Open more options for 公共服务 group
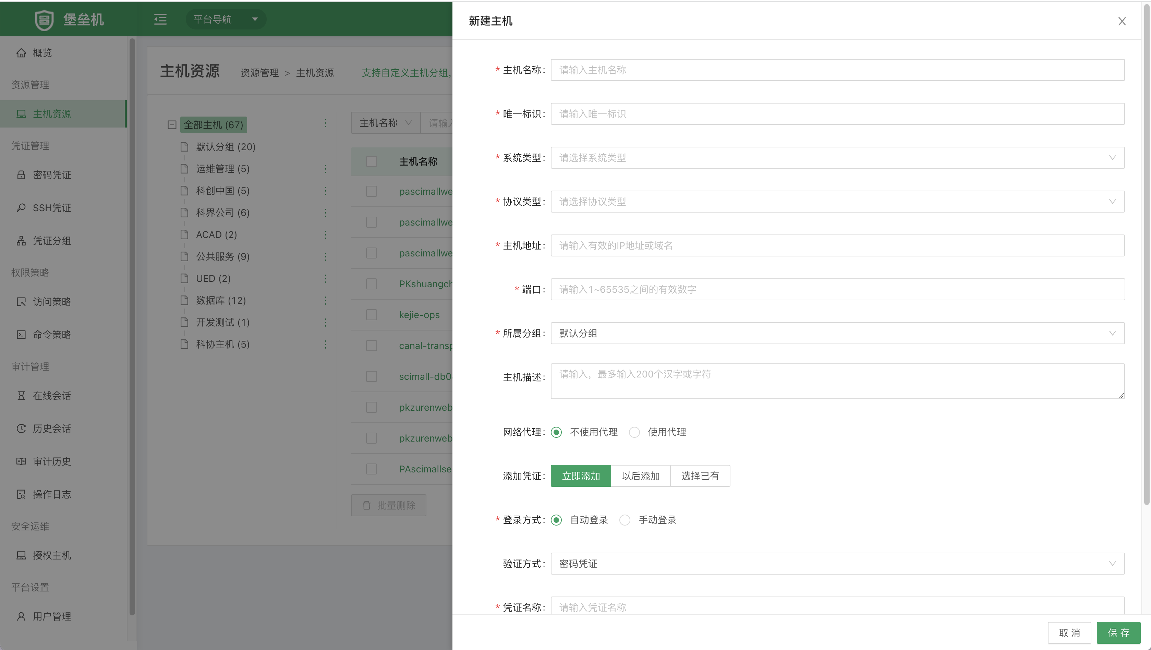 (325, 256)
